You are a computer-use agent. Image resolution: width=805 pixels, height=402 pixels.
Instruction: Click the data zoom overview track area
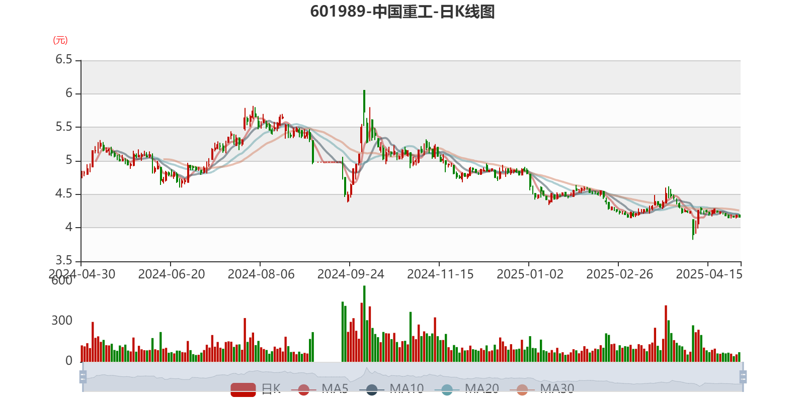pos(413,377)
